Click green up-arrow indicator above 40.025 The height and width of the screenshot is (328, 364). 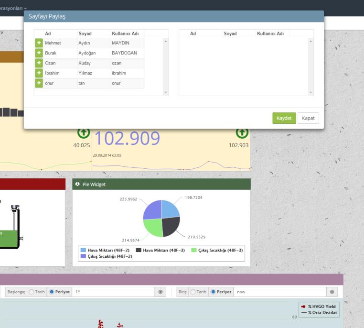click(84, 133)
